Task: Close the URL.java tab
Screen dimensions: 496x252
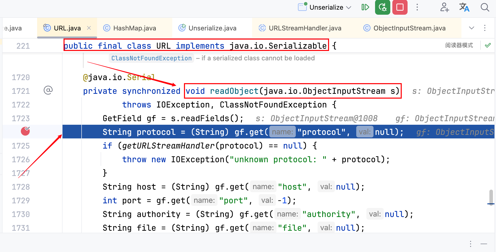Action: pyautogui.click(x=89, y=28)
